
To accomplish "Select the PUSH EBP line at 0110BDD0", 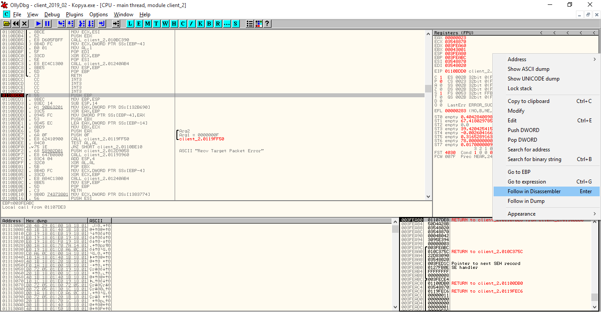I will point(213,95).
